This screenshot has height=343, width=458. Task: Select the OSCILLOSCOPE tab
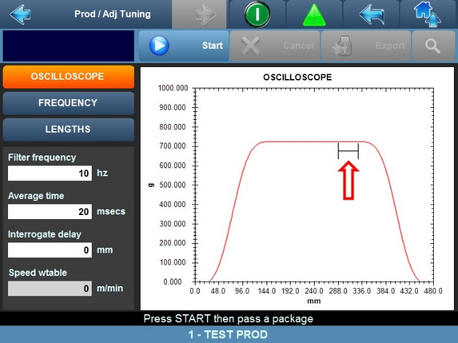(68, 76)
